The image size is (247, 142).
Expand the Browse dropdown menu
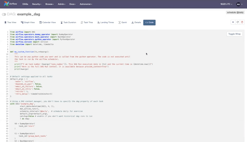pyautogui.click(x=49, y=4)
